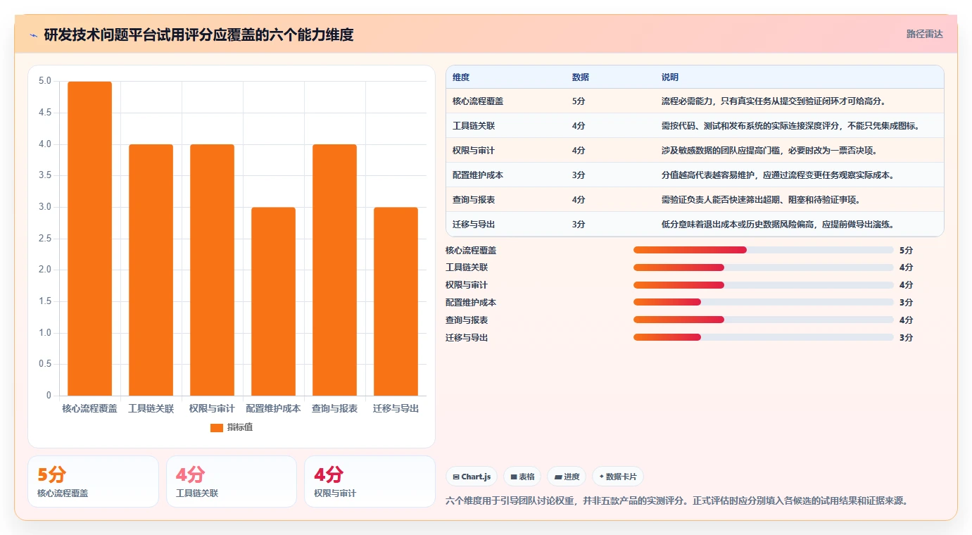Click the 进度 tag chip

click(567, 477)
